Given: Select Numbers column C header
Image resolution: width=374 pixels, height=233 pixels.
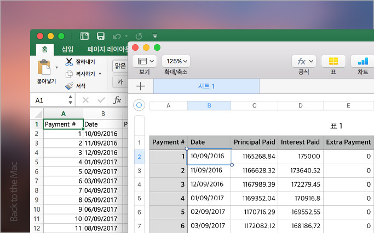Looking at the screenshot, I should (x=254, y=105).
